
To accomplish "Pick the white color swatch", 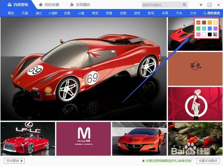I will tap(204, 34).
